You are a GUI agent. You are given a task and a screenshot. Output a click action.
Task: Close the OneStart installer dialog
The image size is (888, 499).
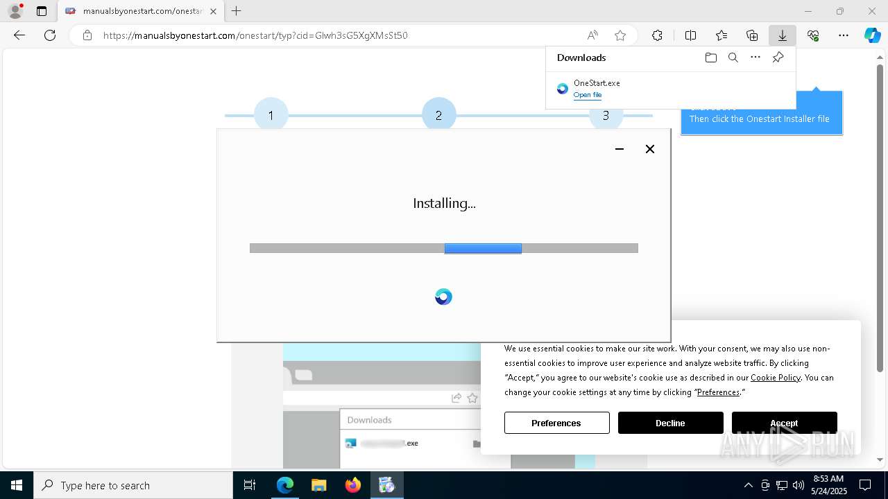650,149
